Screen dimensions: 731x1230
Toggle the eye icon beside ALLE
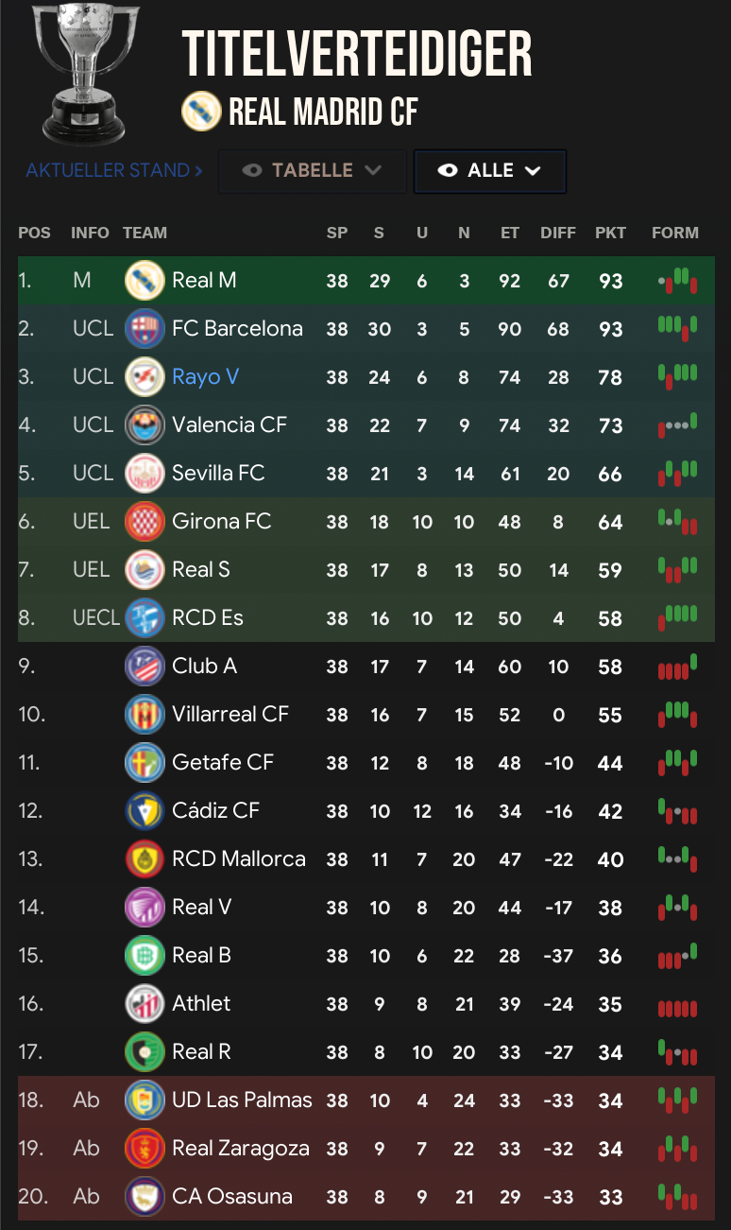(x=449, y=171)
